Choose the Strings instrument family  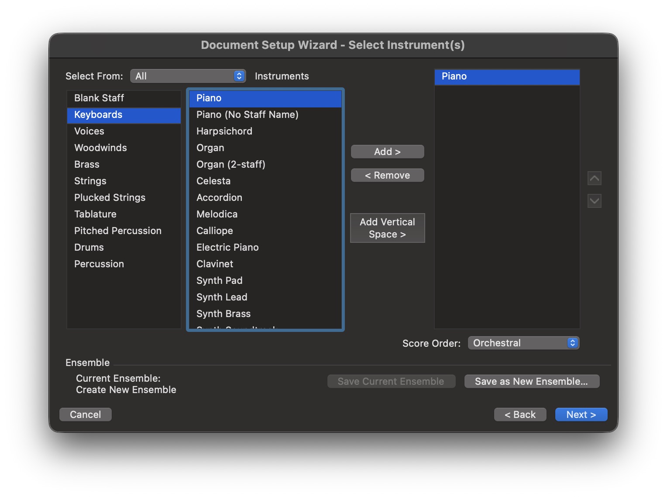(x=90, y=181)
